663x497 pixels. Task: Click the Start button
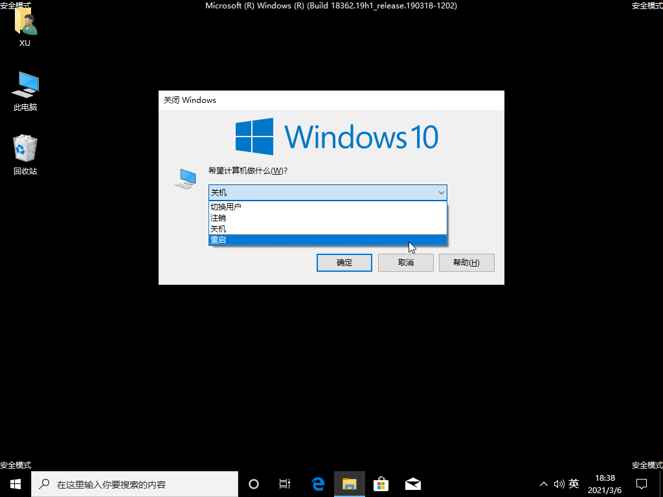[x=14, y=483]
